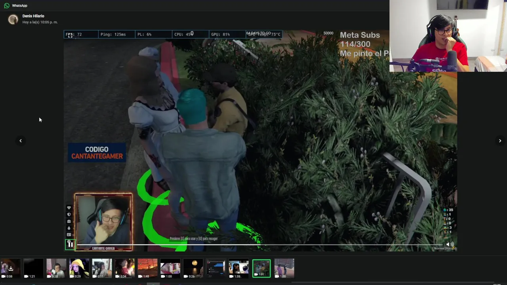Click the sender name Denis Hilario
This screenshot has width=507, height=285.
[33, 16]
